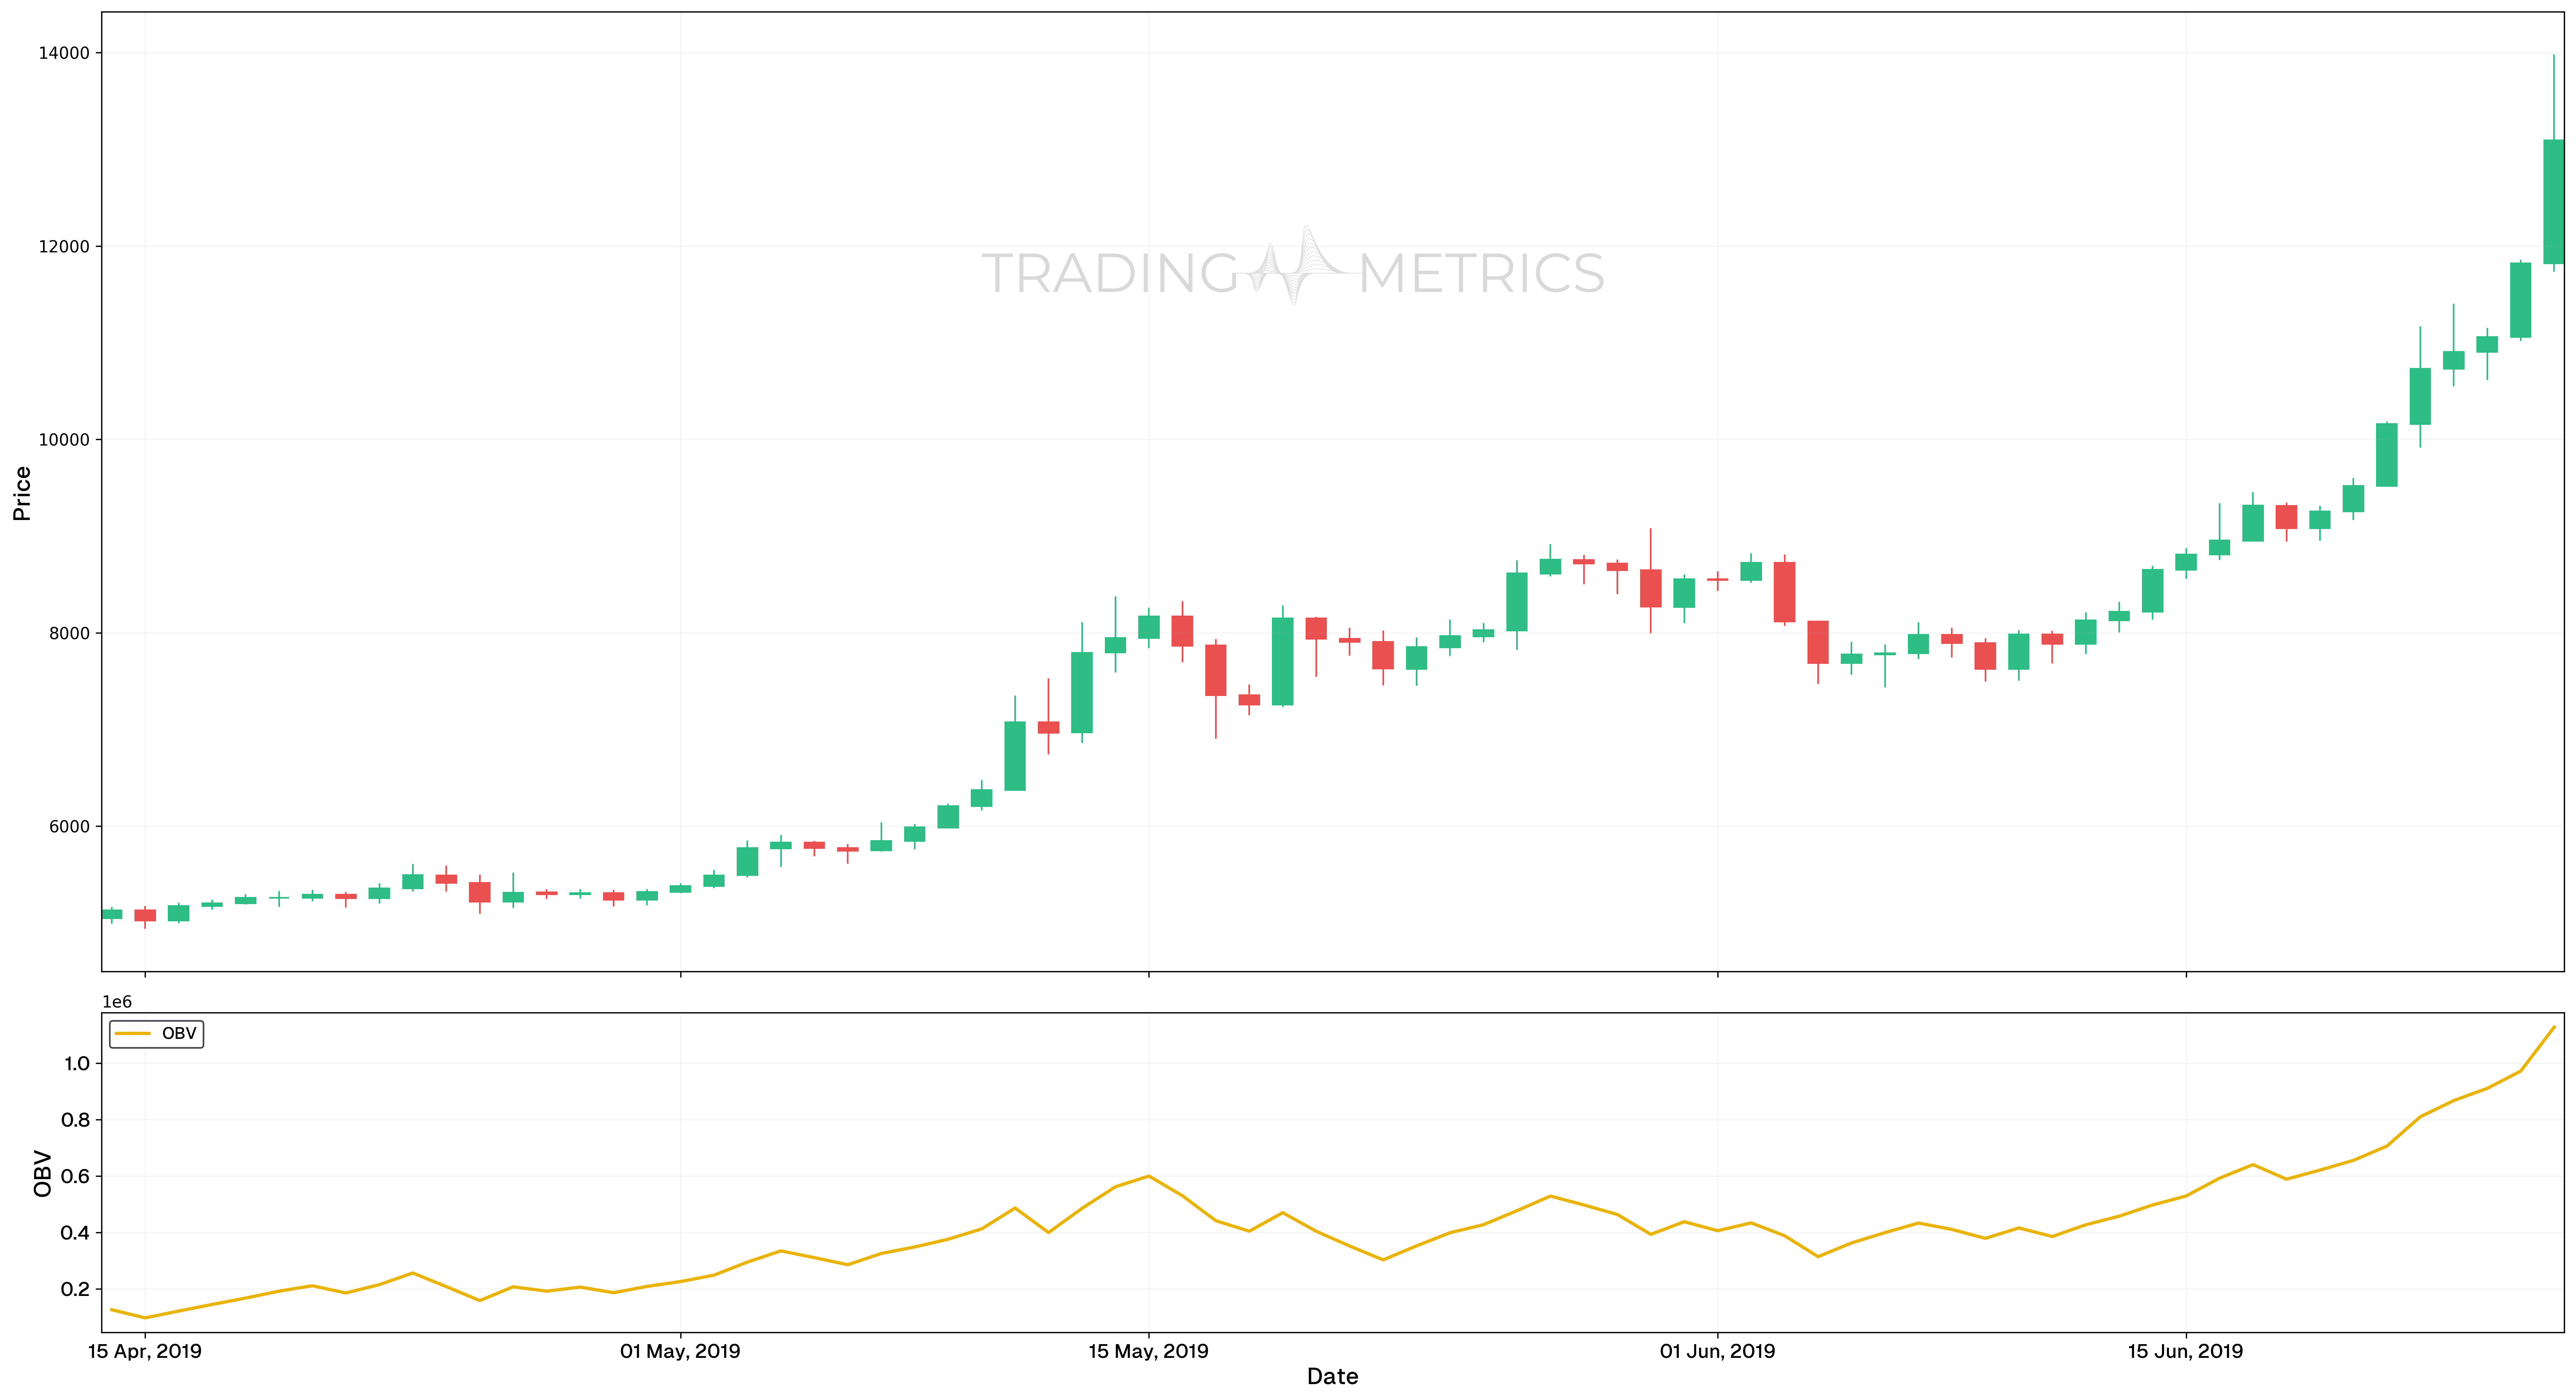Image resolution: width=2576 pixels, height=1399 pixels.
Task: Click the 15 Jun, 2019 date tick label
Action: (x=2185, y=1352)
